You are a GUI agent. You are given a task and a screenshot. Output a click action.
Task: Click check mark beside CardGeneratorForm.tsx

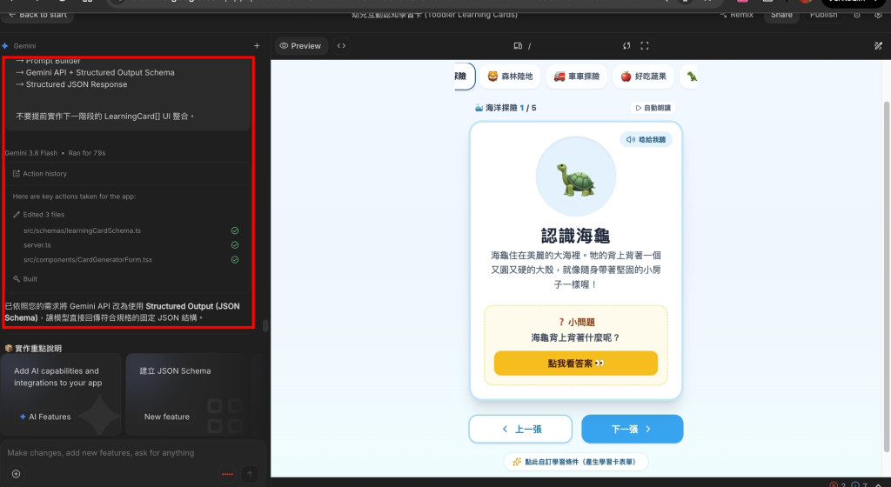(235, 259)
